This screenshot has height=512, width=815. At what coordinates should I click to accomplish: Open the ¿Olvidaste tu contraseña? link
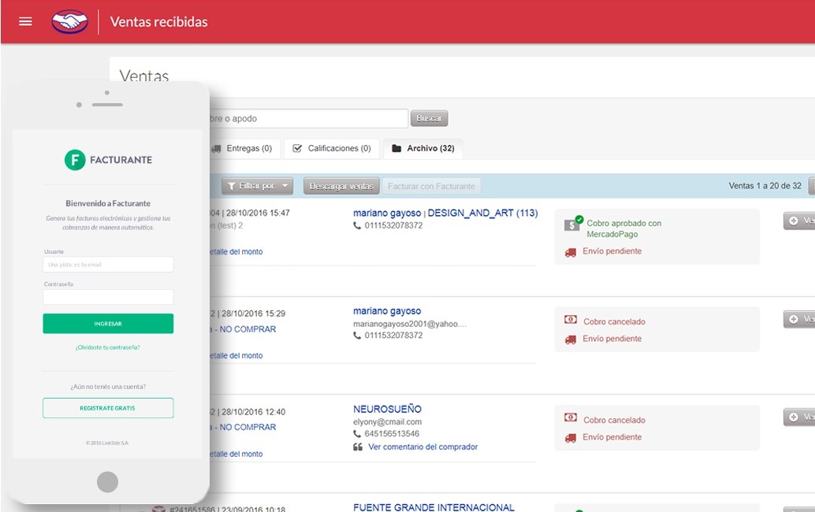point(108,347)
